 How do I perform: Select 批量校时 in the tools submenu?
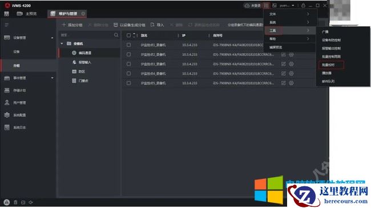coord(329,65)
